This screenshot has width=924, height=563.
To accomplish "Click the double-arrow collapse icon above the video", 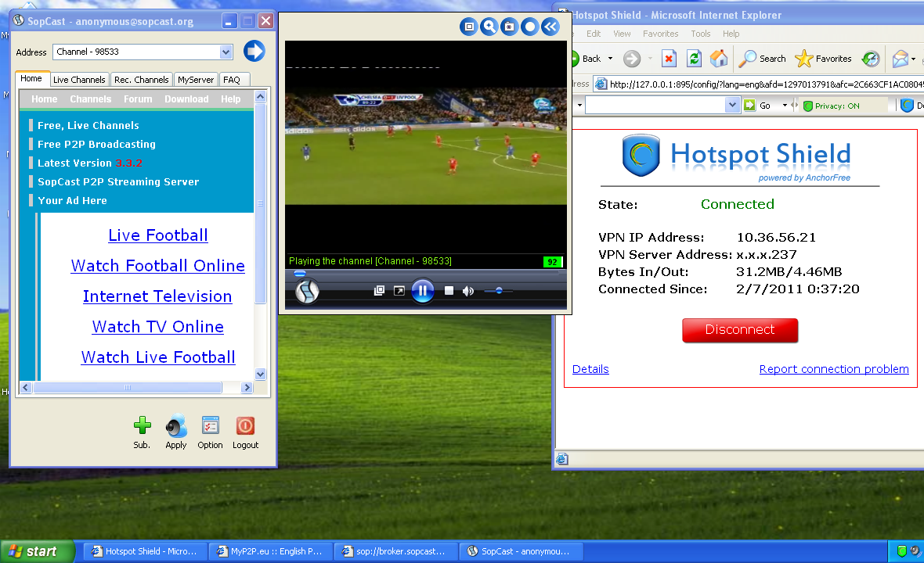I will 550,27.
